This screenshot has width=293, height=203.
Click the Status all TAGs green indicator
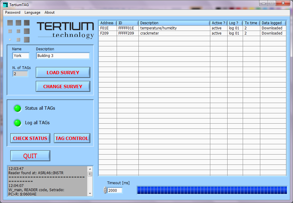click(18, 108)
